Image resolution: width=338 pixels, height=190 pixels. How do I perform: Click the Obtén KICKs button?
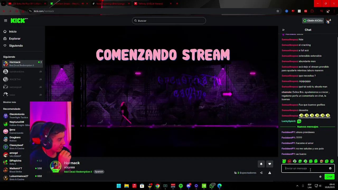pos(313,21)
